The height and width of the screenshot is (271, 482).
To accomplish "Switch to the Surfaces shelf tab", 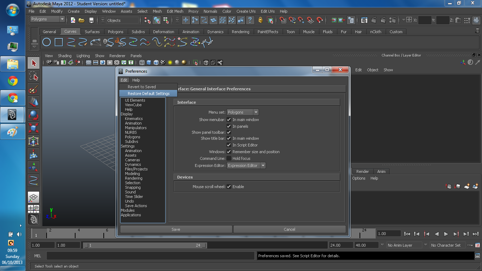I will click(92, 32).
